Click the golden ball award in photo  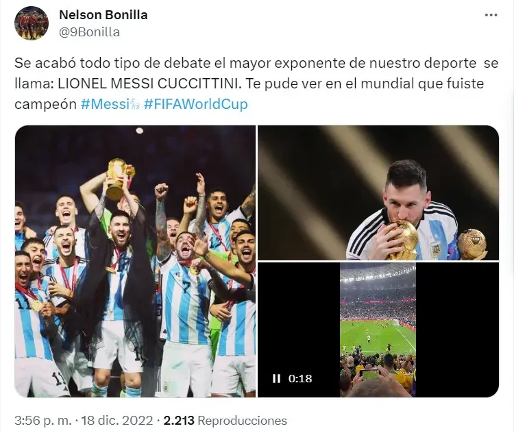(x=472, y=242)
